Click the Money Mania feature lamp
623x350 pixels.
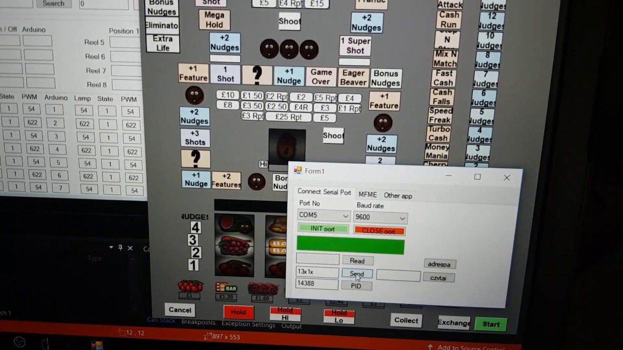coord(437,152)
